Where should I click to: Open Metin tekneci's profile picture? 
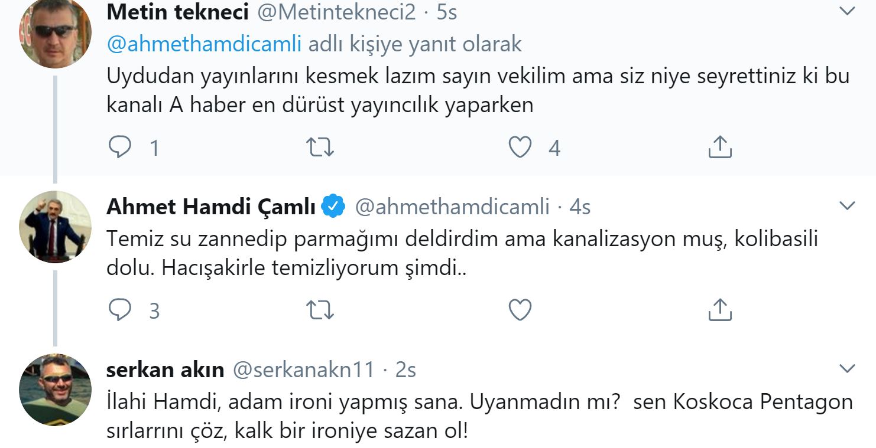(56, 33)
